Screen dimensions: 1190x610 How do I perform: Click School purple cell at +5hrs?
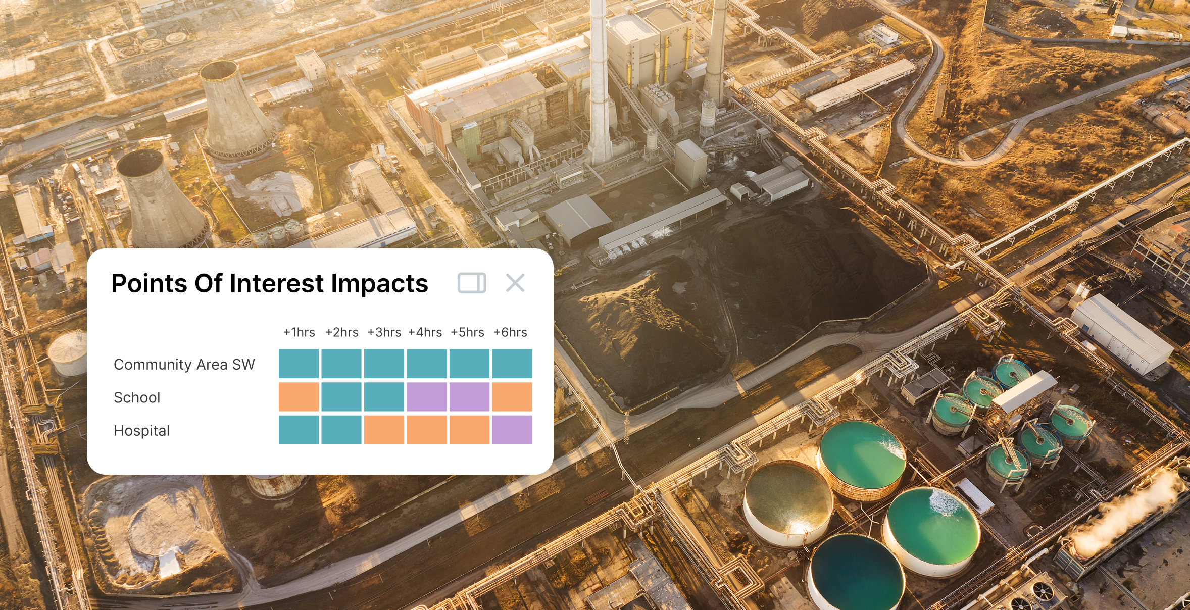[469, 397]
